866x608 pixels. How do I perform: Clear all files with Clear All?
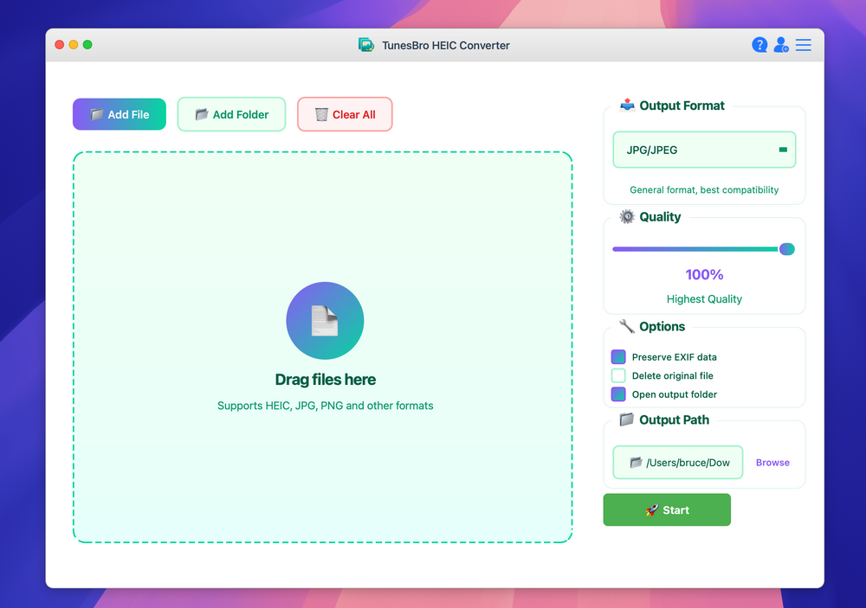click(345, 114)
